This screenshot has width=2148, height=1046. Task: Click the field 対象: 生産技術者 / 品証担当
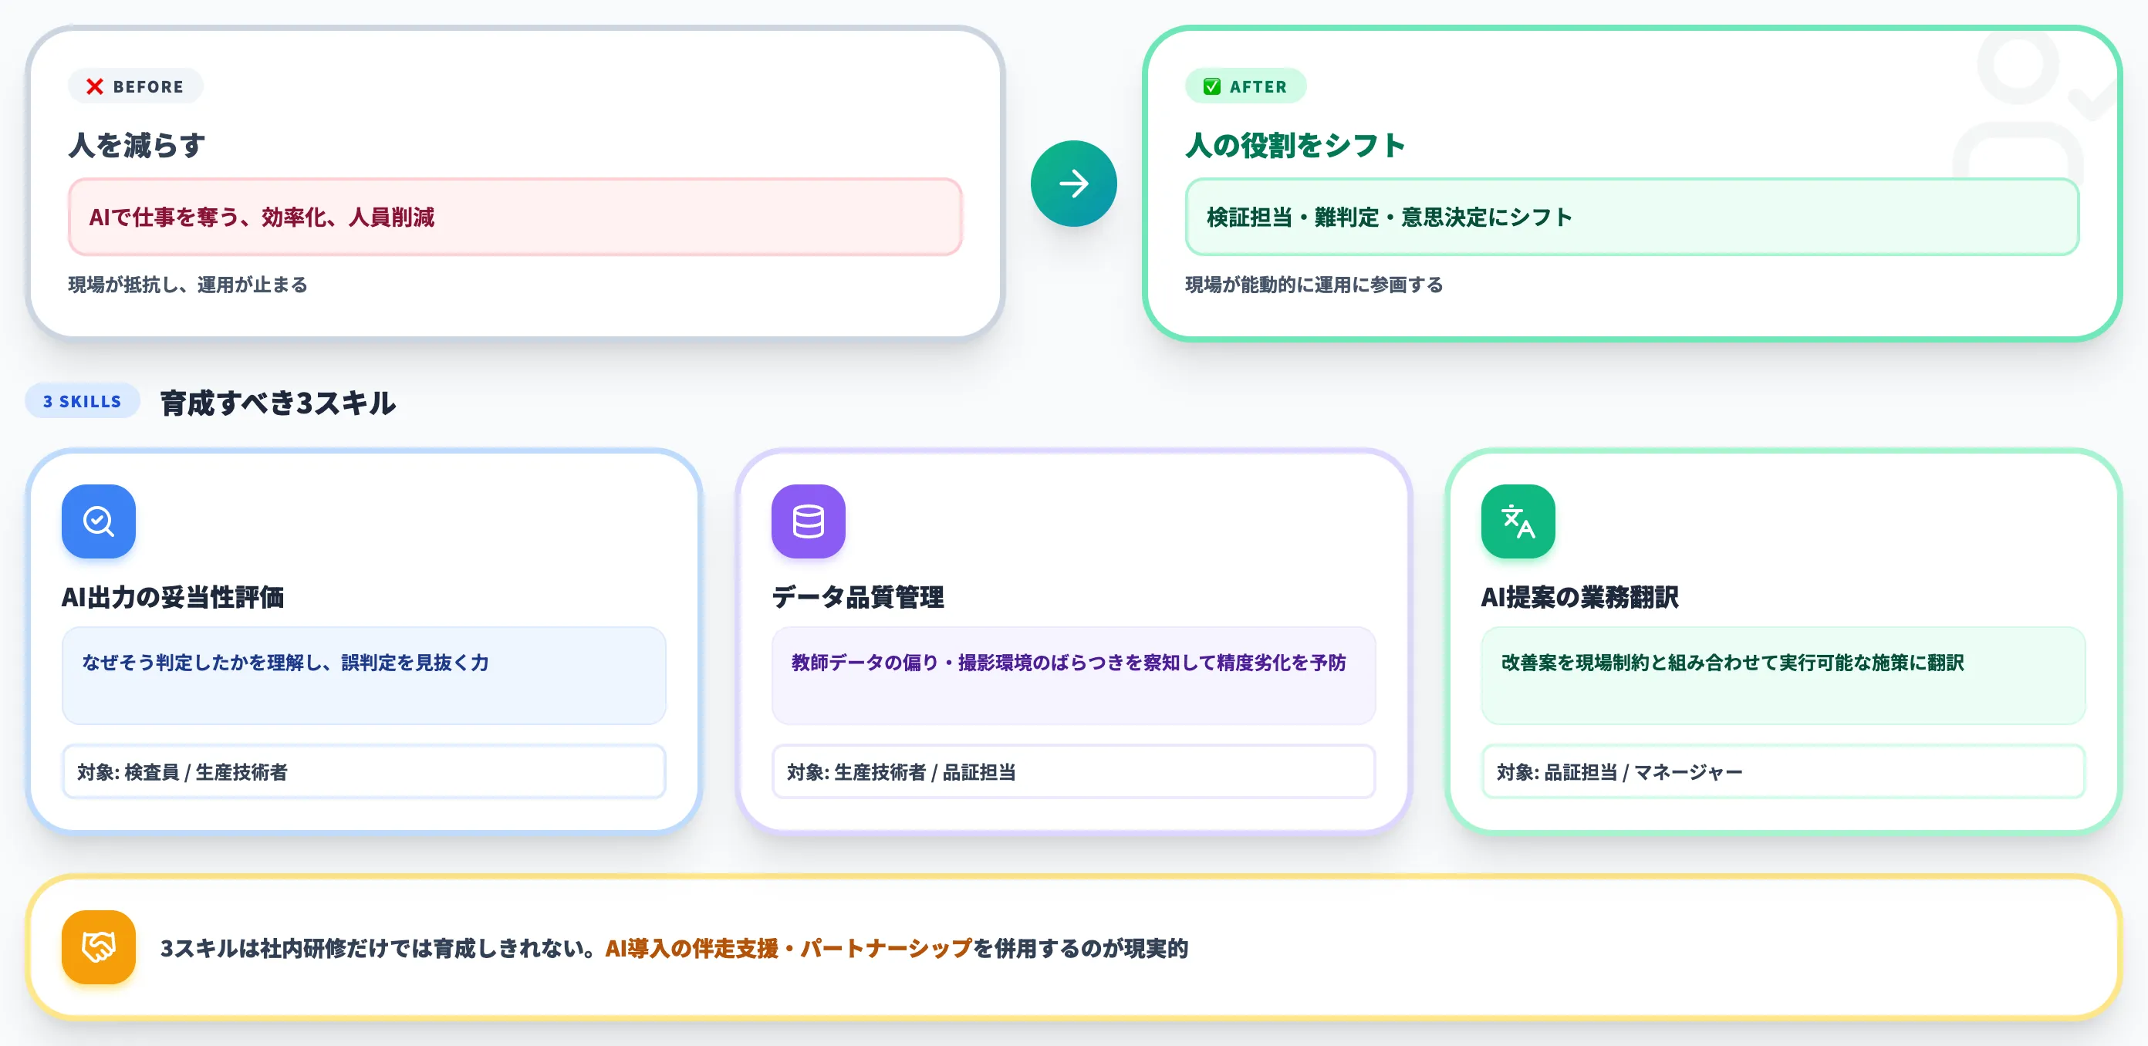(x=1073, y=772)
